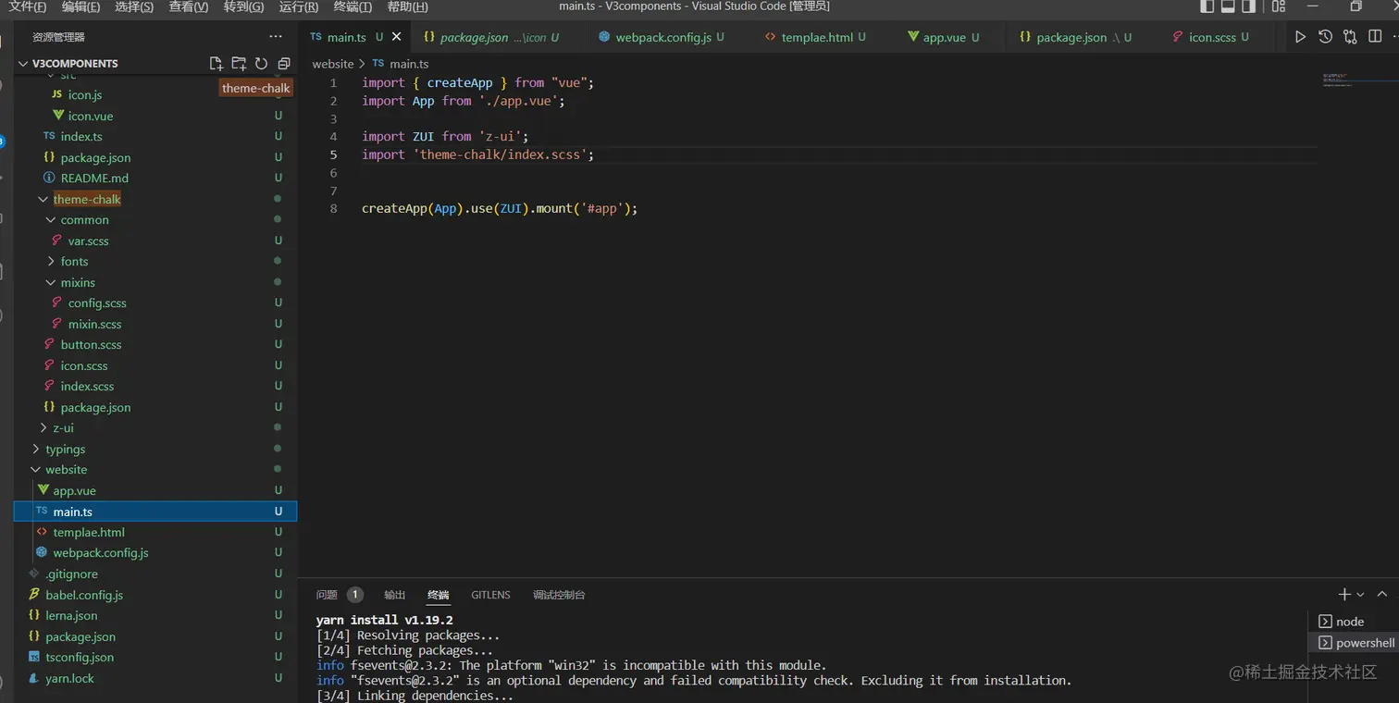Open changes compare icon in editor toolbar

(x=1350, y=37)
